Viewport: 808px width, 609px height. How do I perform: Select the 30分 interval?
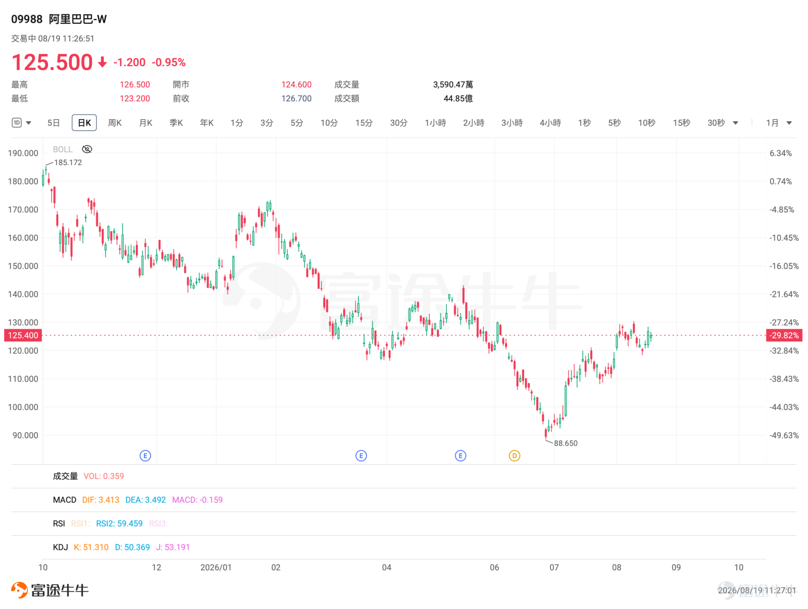click(x=398, y=123)
